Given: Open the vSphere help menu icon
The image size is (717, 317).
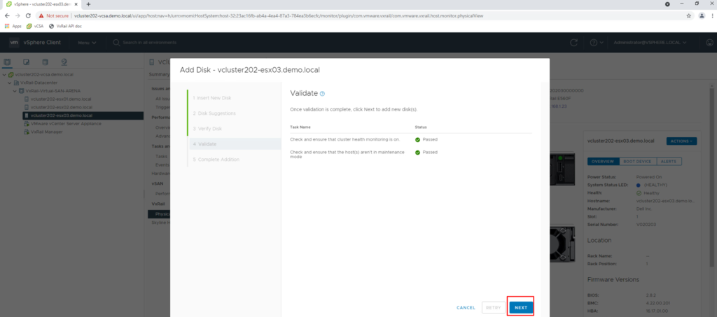Looking at the screenshot, I should 597,43.
